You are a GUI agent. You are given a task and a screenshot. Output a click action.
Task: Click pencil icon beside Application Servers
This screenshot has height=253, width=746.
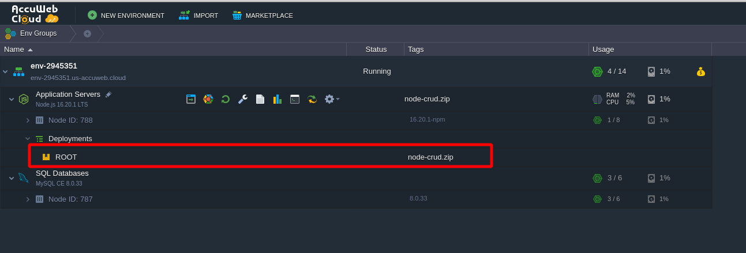pyautogui.click(x=108, y=95)
